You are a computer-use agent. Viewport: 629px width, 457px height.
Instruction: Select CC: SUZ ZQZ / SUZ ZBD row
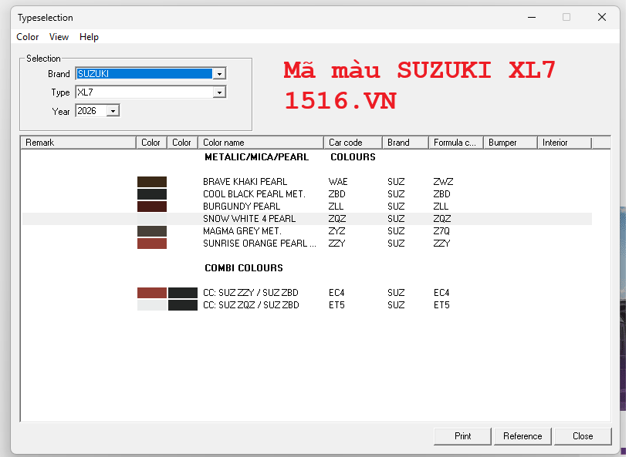click(251, 305)
